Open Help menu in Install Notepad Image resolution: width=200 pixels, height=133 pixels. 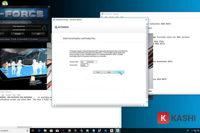click(19, 95)
